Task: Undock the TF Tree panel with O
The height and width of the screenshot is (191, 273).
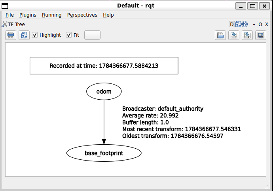Action: [260, 25]
